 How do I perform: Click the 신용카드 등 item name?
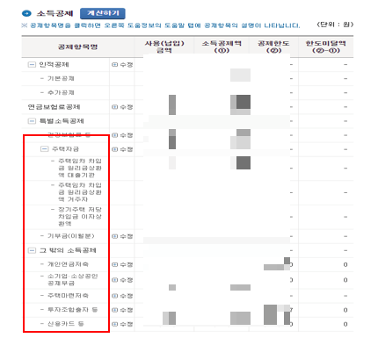pos(66,324)
